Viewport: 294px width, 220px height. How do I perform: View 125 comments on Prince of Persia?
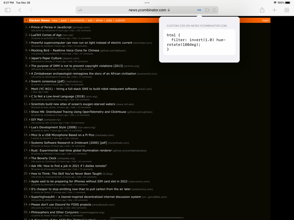[83, 31]
